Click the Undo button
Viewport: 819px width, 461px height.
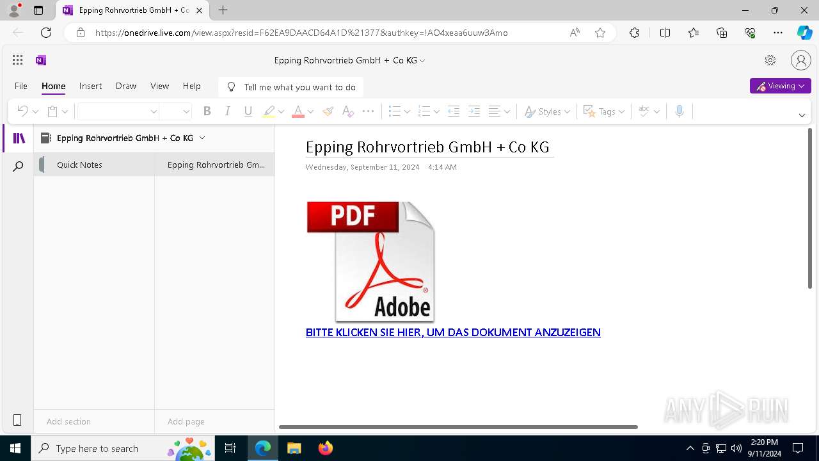pos(22,111)
